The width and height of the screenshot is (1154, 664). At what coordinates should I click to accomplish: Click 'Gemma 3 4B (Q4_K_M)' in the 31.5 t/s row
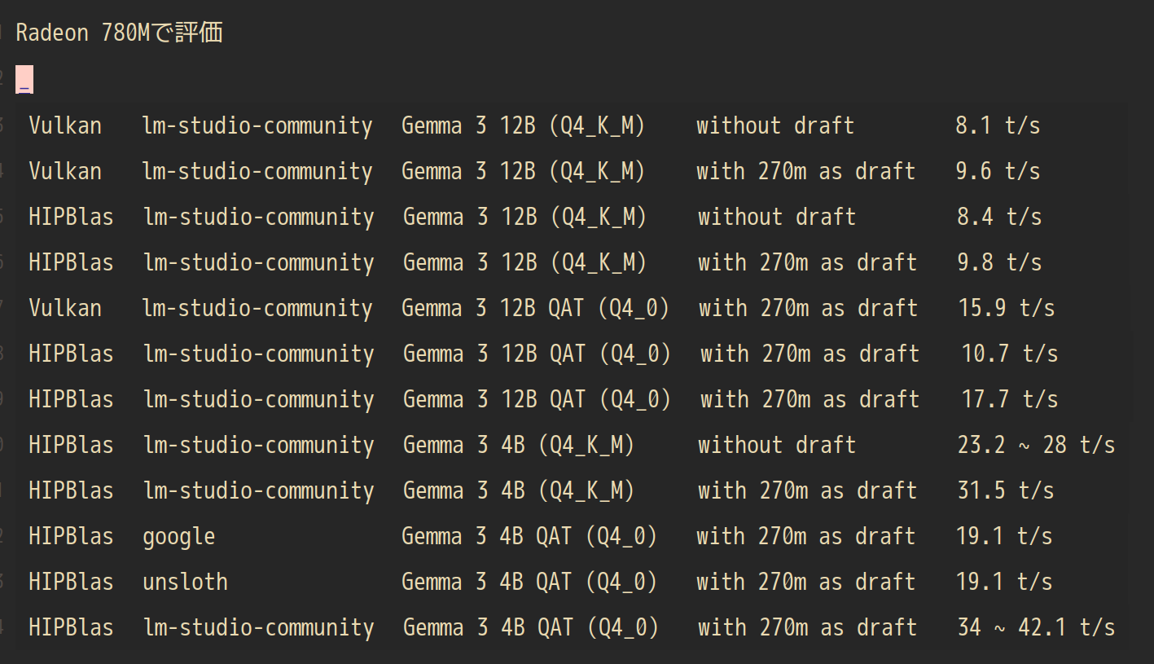coord(519,491)
